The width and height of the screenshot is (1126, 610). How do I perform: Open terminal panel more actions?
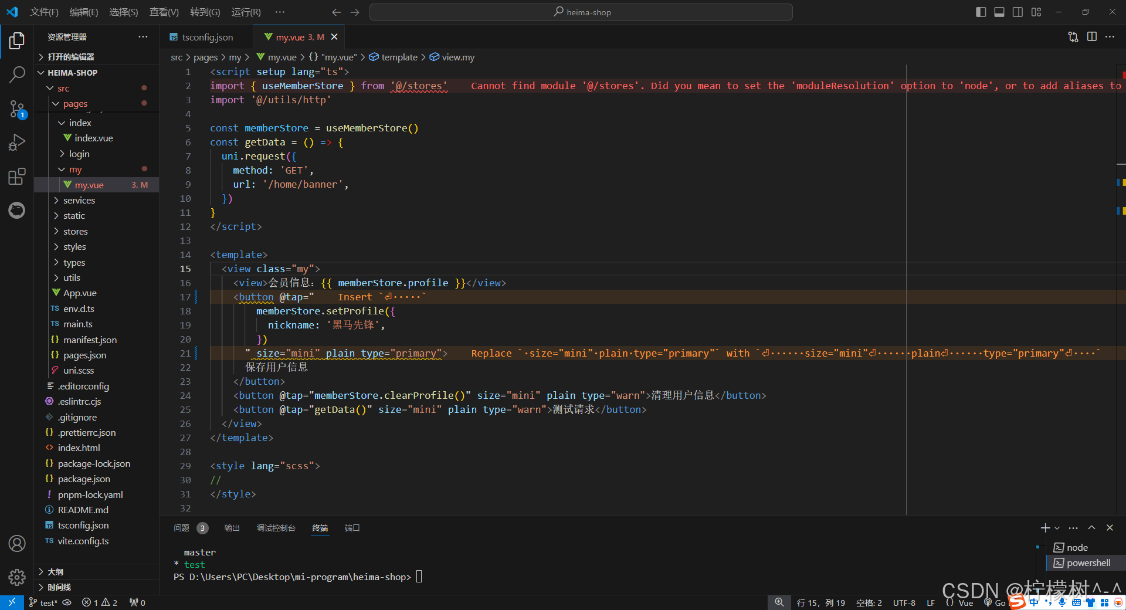click(x=1073, y=528)
